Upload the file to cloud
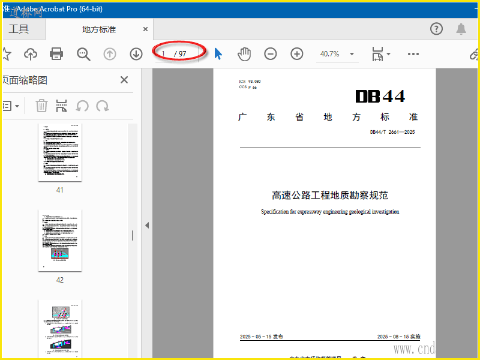This screenshot has width=480, height=360. 31,54
